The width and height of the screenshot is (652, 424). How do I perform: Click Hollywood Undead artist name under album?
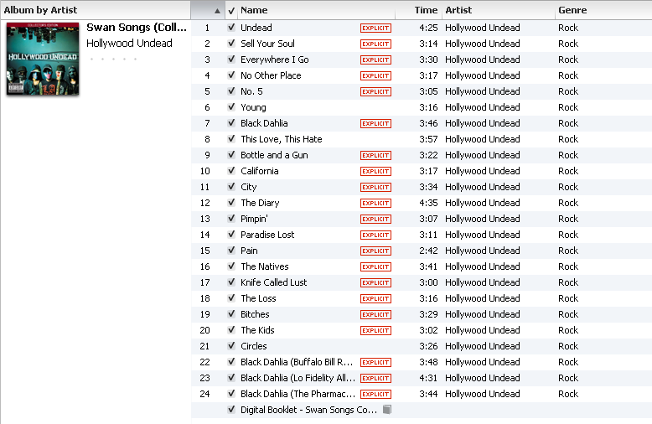[x=129, y=44]
